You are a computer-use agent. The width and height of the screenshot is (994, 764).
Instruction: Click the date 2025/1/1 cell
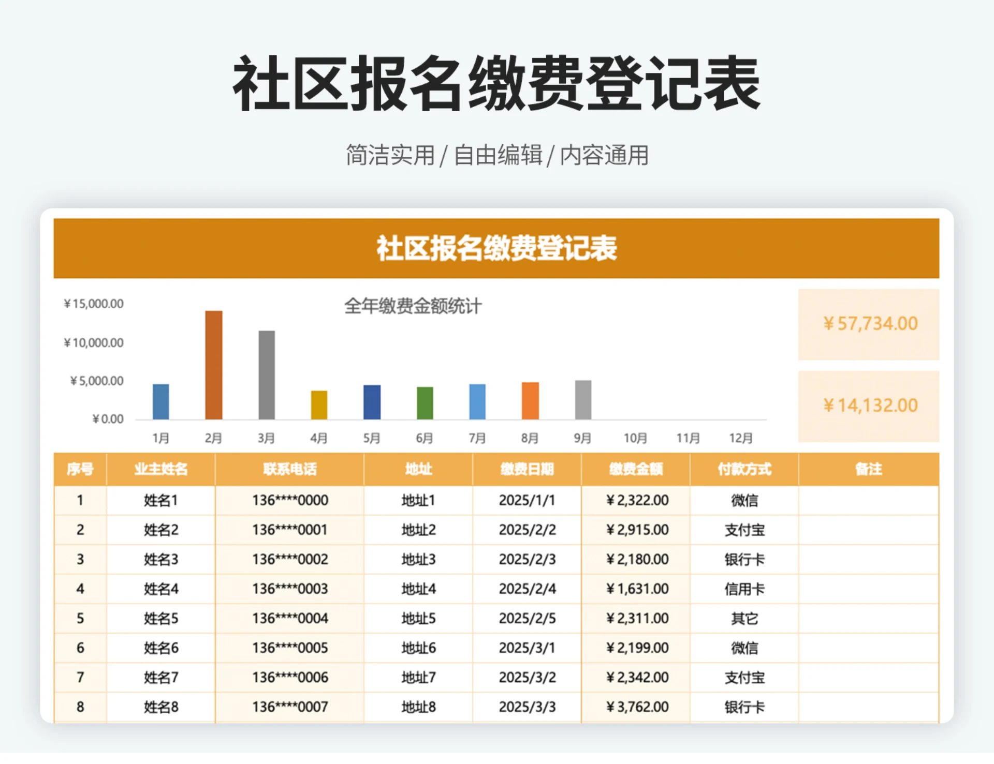point(528,500)
